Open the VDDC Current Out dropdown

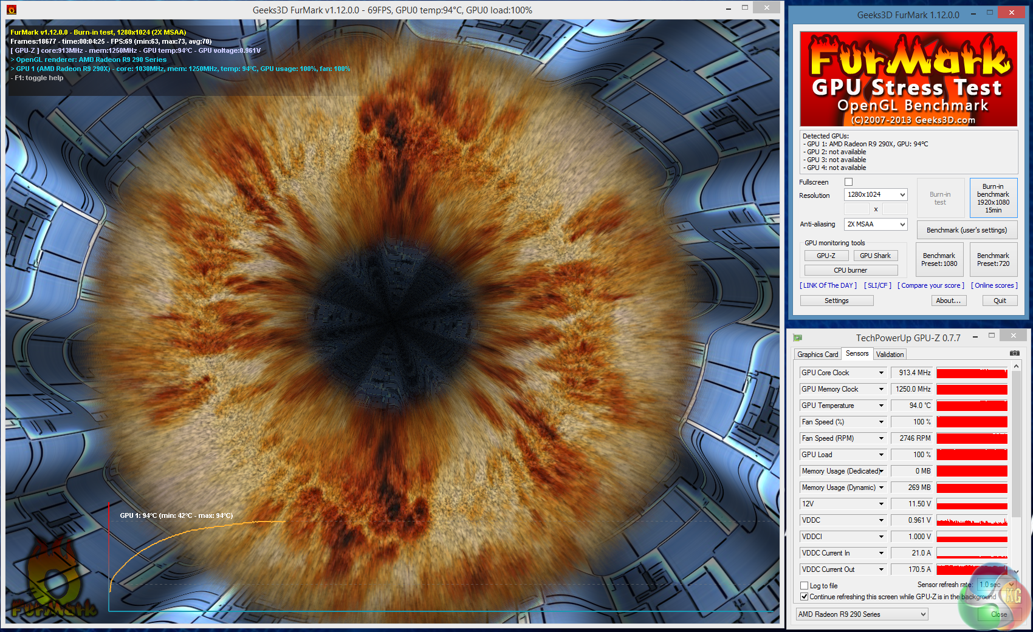point(881,569)
